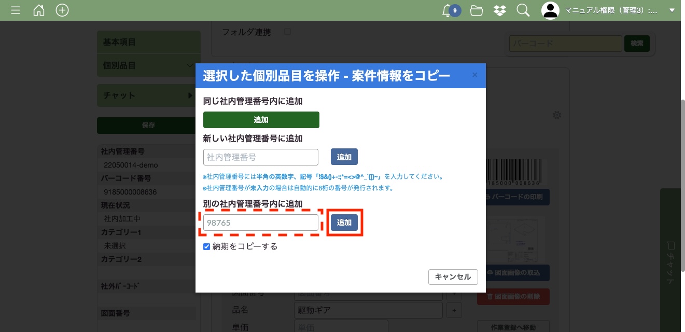Click the plus circle add icon
The height and width of the screenshot is (332, 685).
click(62, 10)
